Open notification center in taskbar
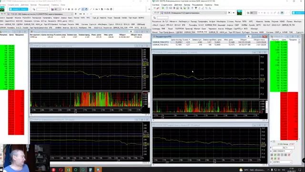This screenshot has width=305, height=172. coord(300,170)
